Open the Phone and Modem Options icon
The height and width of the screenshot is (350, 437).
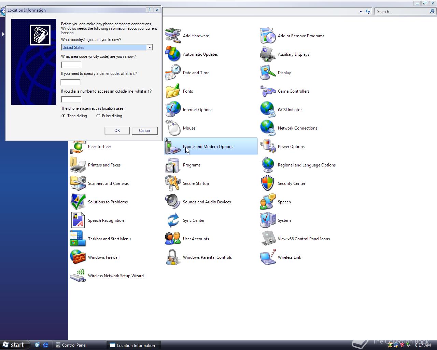pyautogui.click(x=173, y=146)
